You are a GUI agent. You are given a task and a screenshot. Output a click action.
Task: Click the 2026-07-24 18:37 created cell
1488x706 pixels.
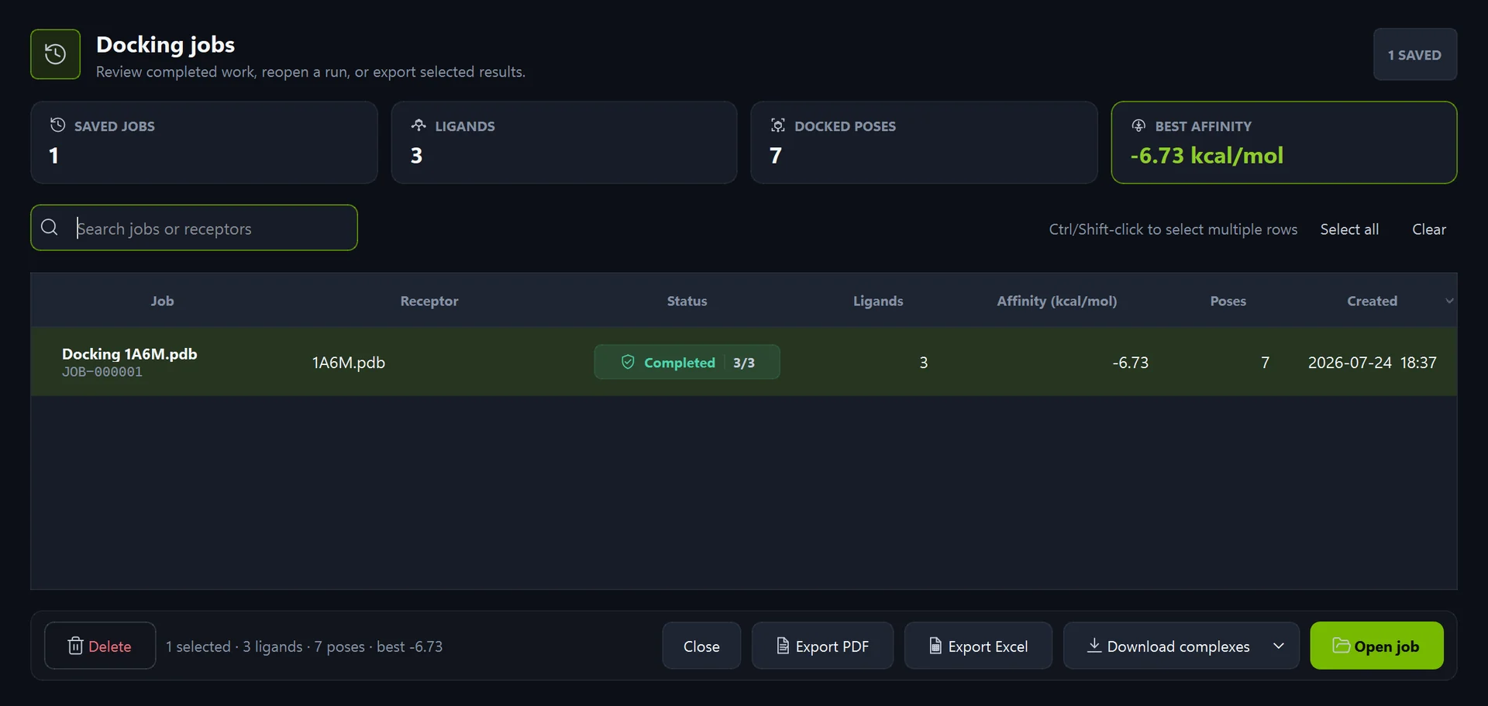click(1372, 363)
